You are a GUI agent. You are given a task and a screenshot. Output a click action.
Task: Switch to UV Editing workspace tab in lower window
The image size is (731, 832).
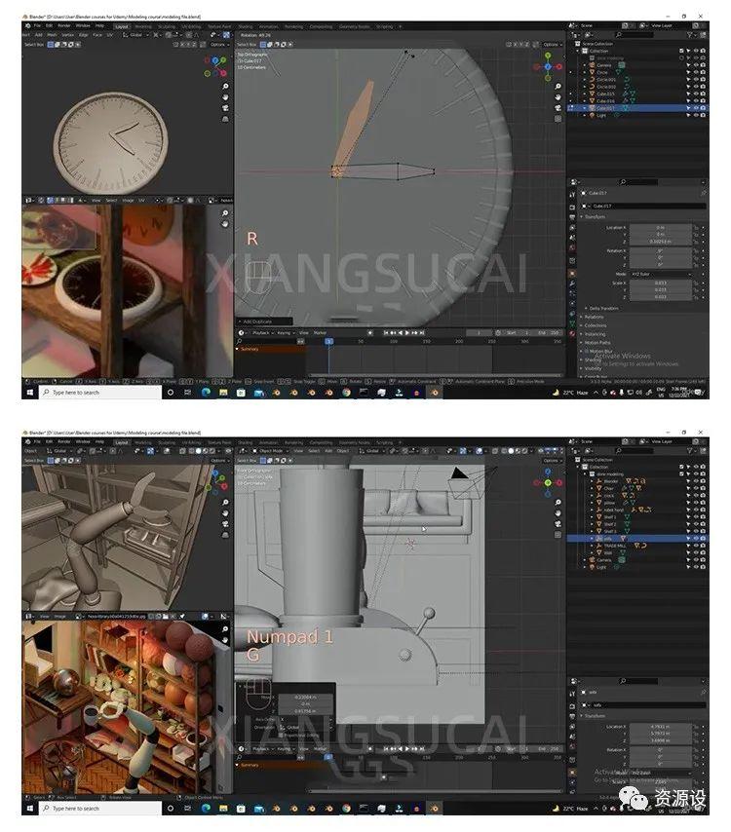[x=191, y=442]
